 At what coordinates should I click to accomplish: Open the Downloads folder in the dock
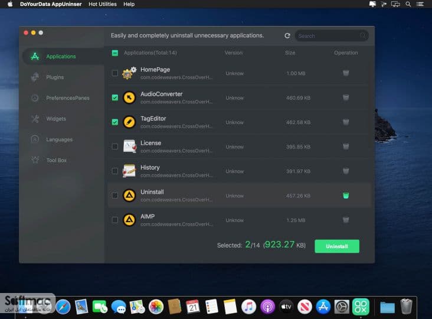pos(387,307)
